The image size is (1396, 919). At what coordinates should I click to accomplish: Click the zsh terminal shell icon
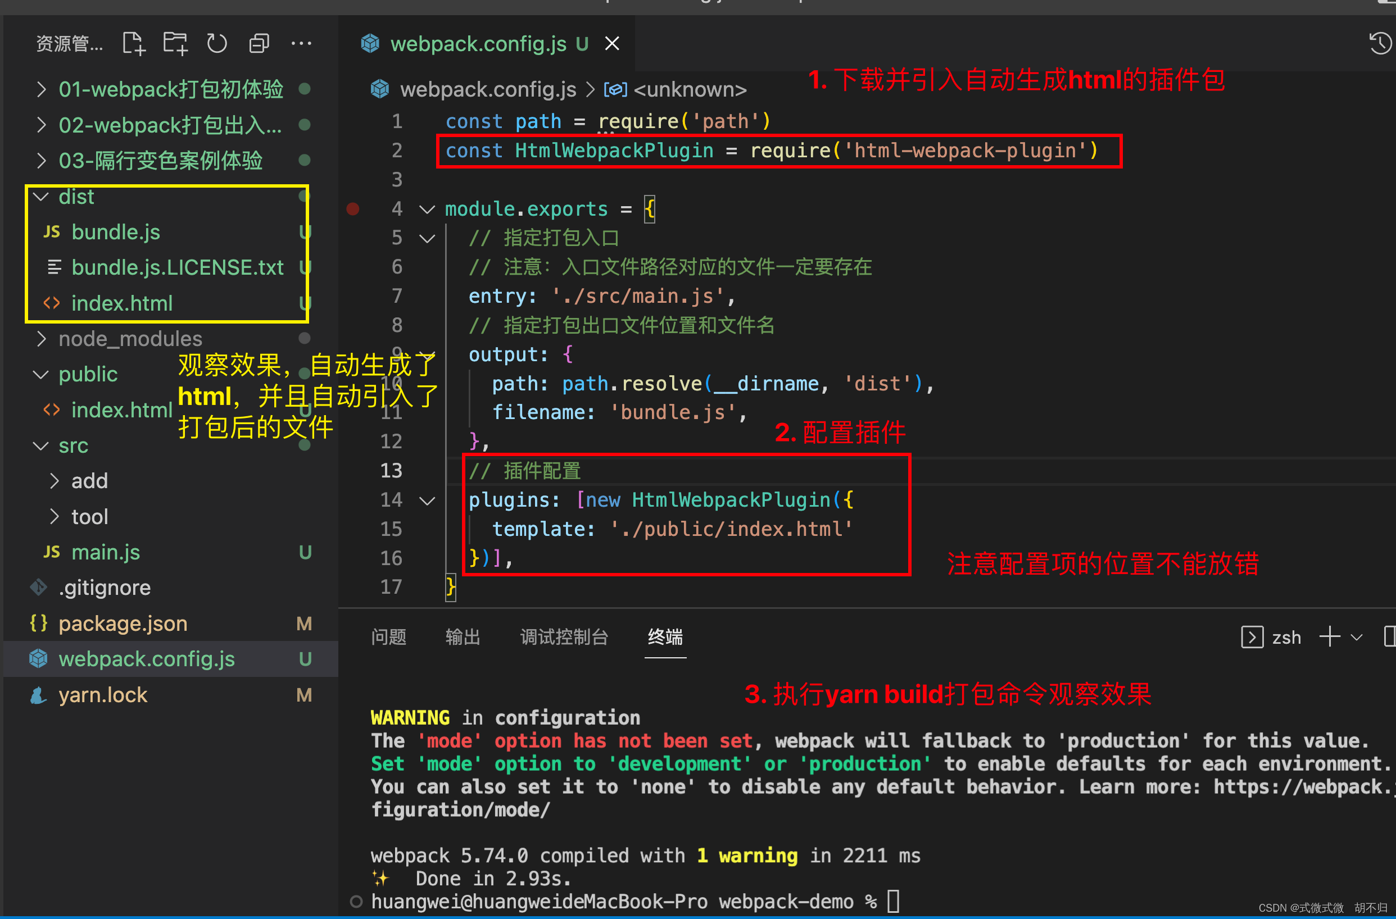[1252, 637]
